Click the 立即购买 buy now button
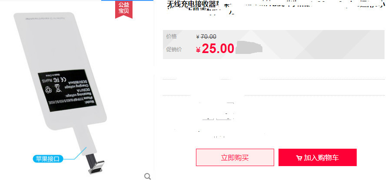The width and height of the screenshot is (388, 180). click(235, 157)
